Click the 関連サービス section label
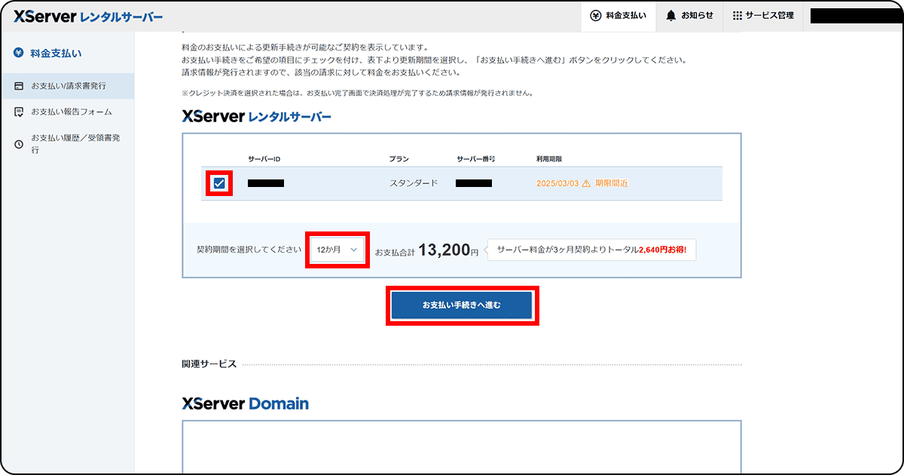 pyautogui.click(x=209, y=364)
